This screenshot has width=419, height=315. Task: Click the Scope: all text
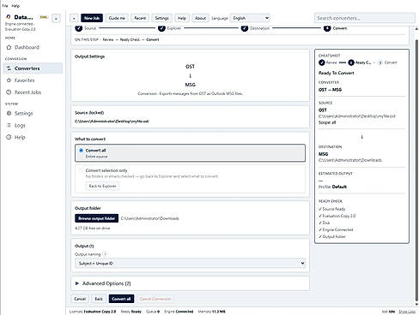click(x=327, y=122)
